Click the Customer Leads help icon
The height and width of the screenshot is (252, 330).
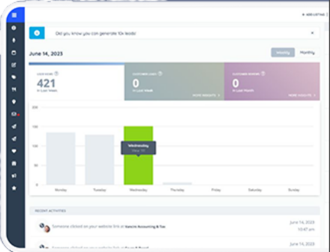pyautogui.click(x=160, y=74)
